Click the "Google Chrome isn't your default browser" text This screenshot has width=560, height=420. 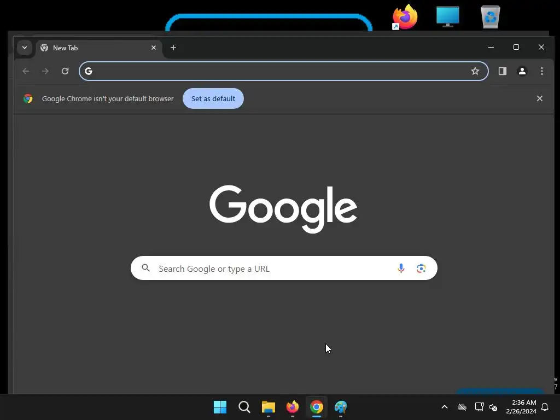[108, 98]
